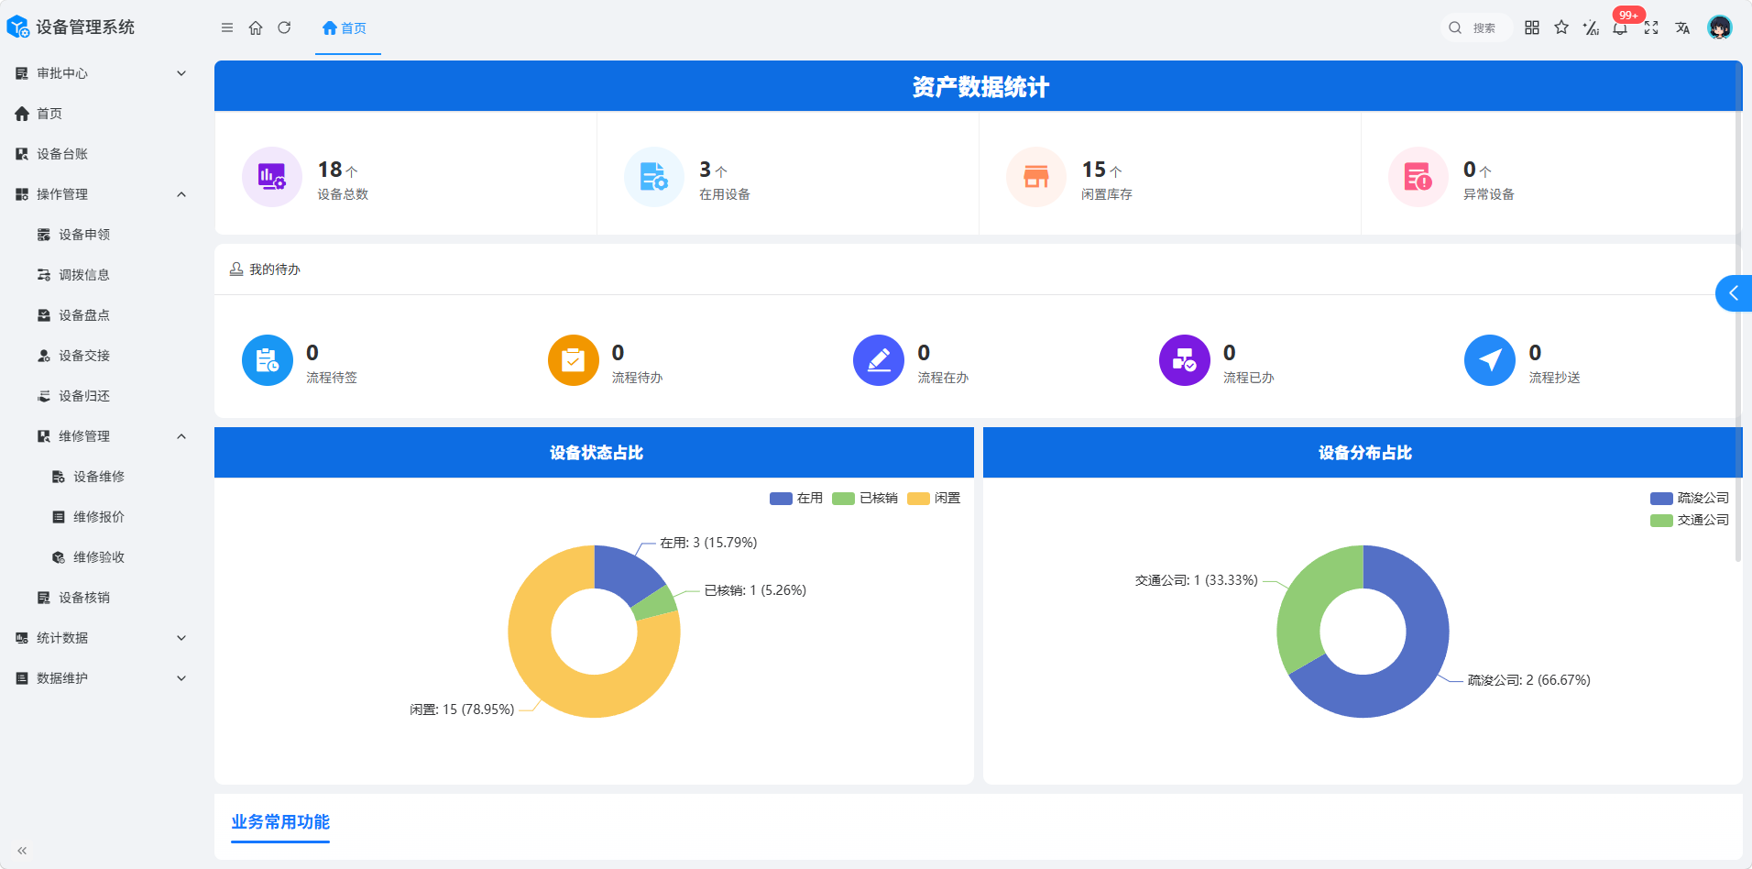Toggle the 已核销 legend item
Screen dimensions: 1752x869
point(865,498)
